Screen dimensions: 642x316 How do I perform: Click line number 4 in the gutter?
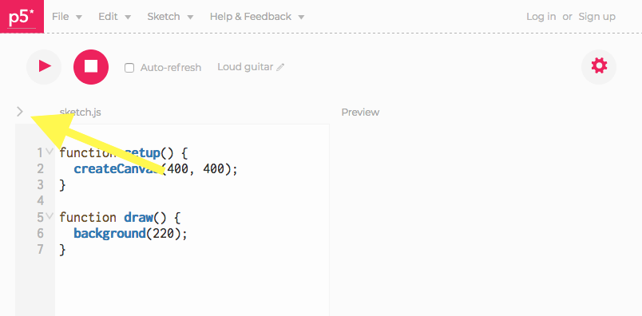(x=40, y=200)
